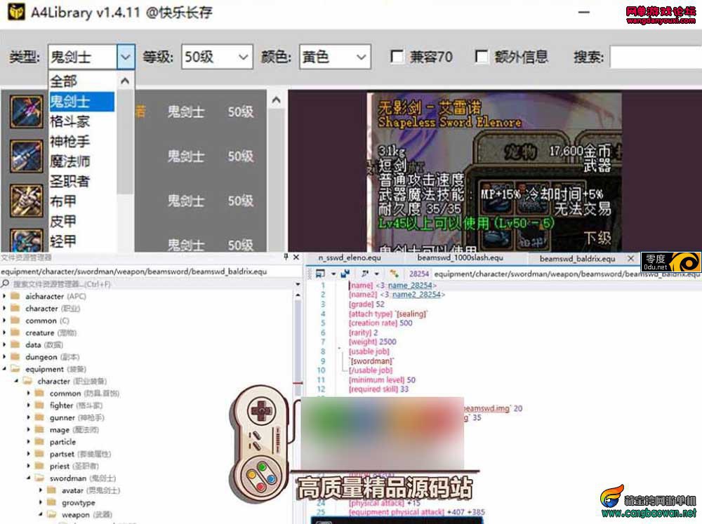Expand the dungeon folder node
Image resolution: width=702 pixels, height=524 pixels.
(x=4, y=357)
